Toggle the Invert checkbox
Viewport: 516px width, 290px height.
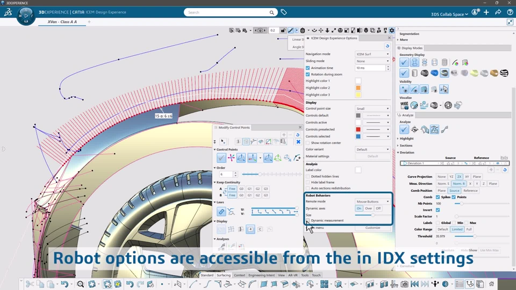point(438,210)
